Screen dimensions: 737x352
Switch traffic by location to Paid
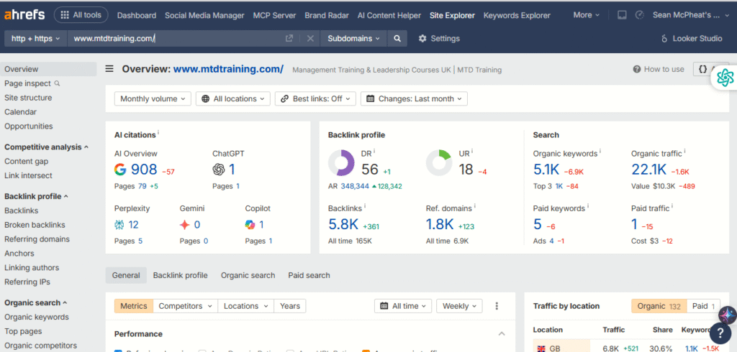[x=704, y=306]
